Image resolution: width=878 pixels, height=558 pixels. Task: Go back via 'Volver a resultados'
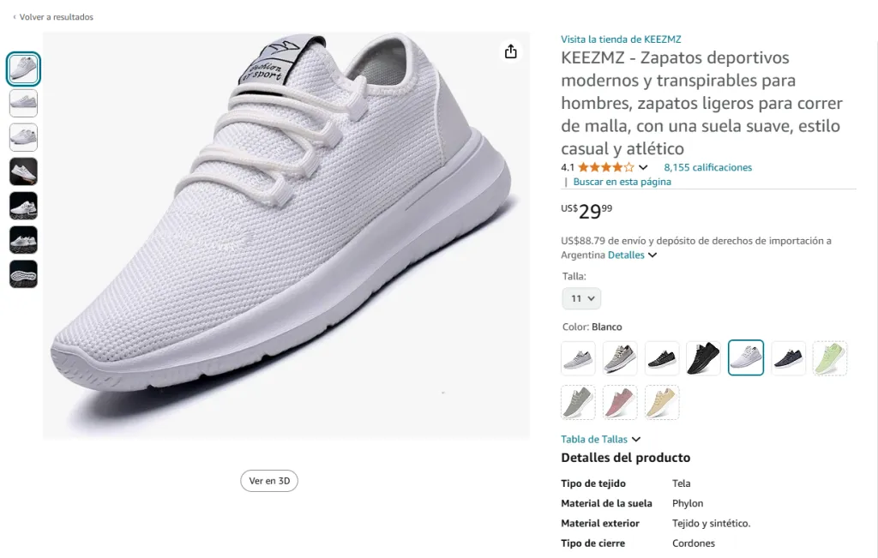point(53,17)
